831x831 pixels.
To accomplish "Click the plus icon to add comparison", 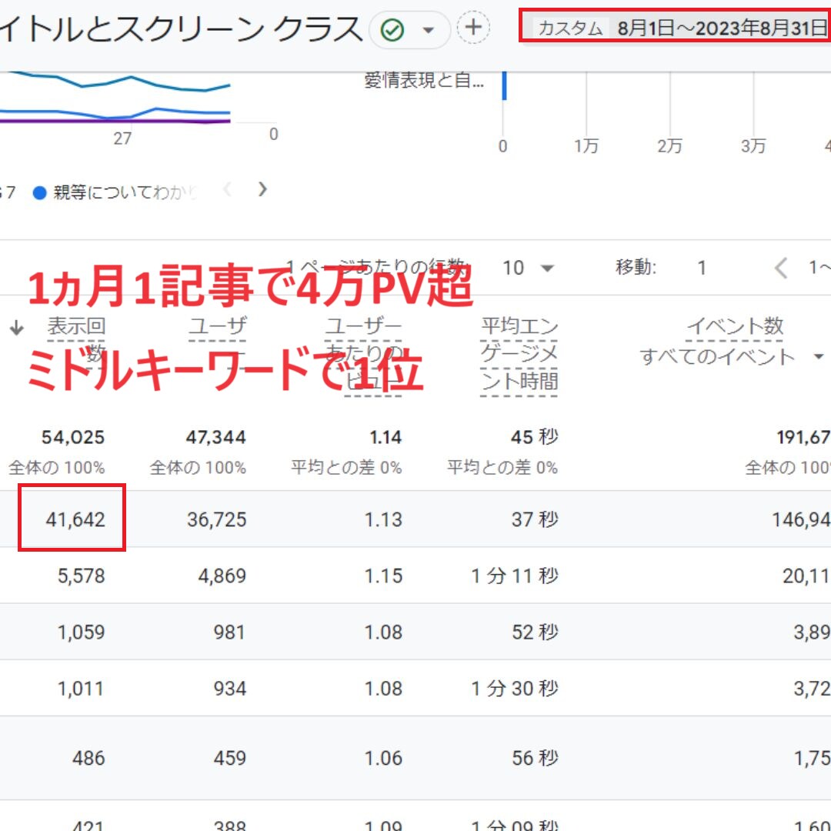I will tap(472, 28).
